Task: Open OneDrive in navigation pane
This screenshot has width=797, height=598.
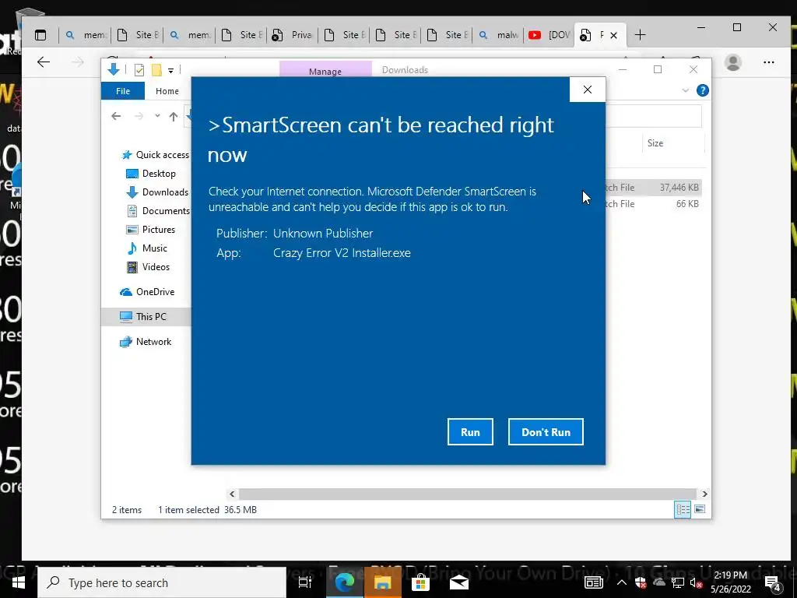Action: 147,292
